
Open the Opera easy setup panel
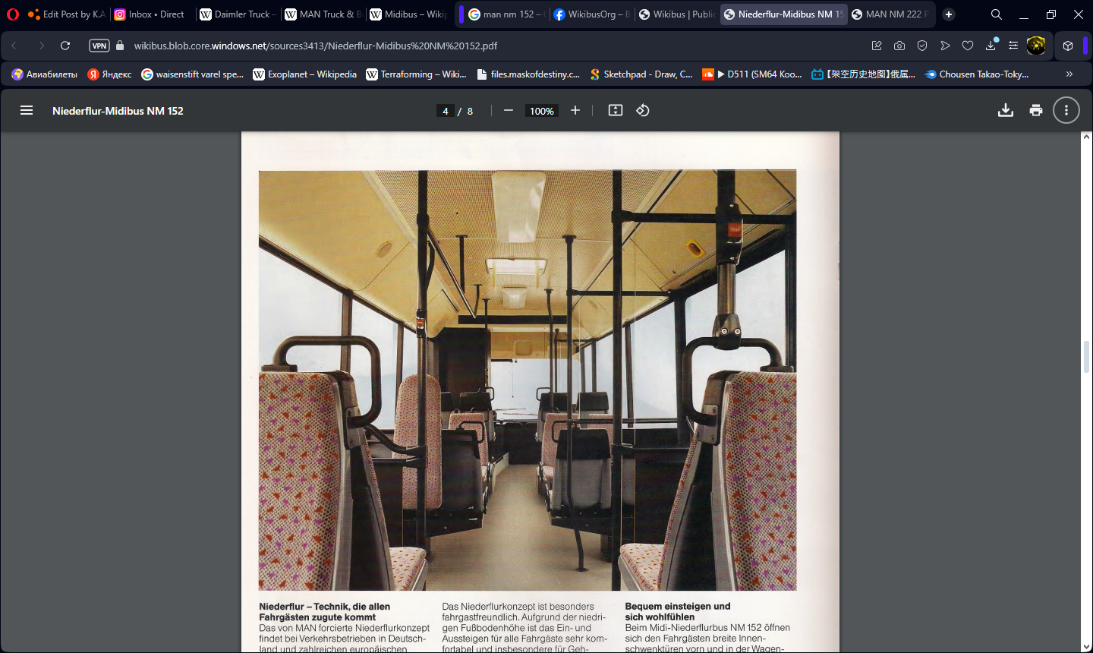1013,46
